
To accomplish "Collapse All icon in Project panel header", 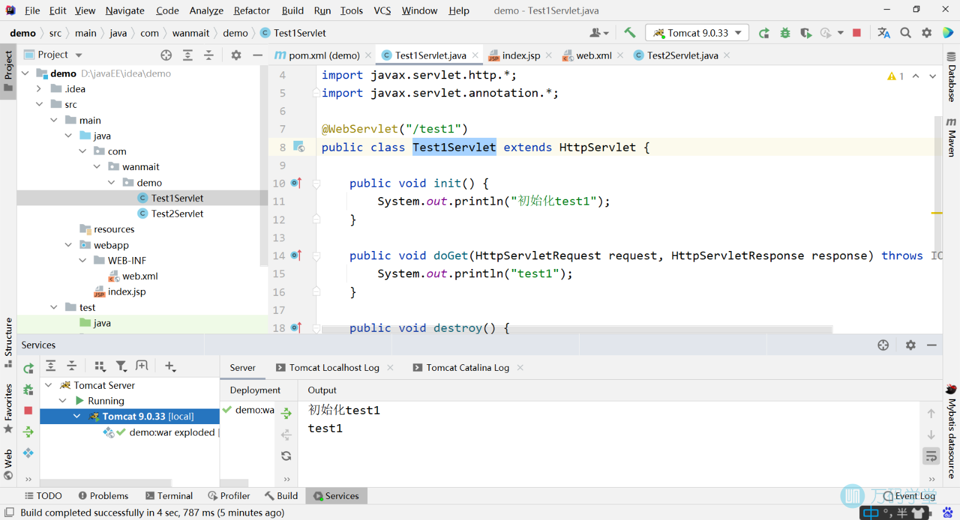I will click(209, 55).
